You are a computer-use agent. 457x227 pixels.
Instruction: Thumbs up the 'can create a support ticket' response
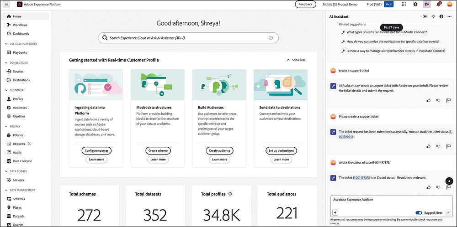[429, 100]
